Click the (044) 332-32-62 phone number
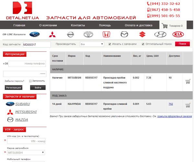This screenshot has width=194, height=162. (165, 4)
